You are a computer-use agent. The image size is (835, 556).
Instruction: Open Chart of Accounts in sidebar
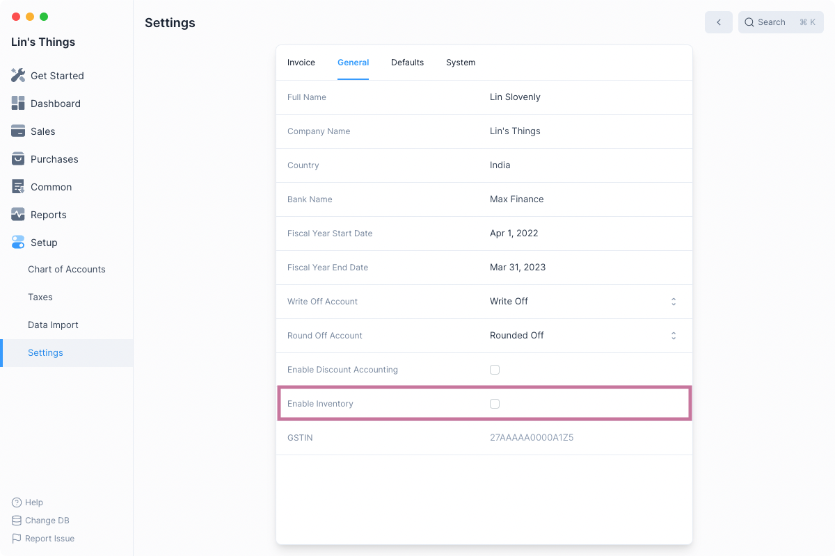[x=67, y=270]
